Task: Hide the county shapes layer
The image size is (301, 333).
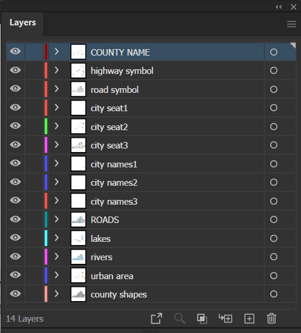Action: [15, 293]
